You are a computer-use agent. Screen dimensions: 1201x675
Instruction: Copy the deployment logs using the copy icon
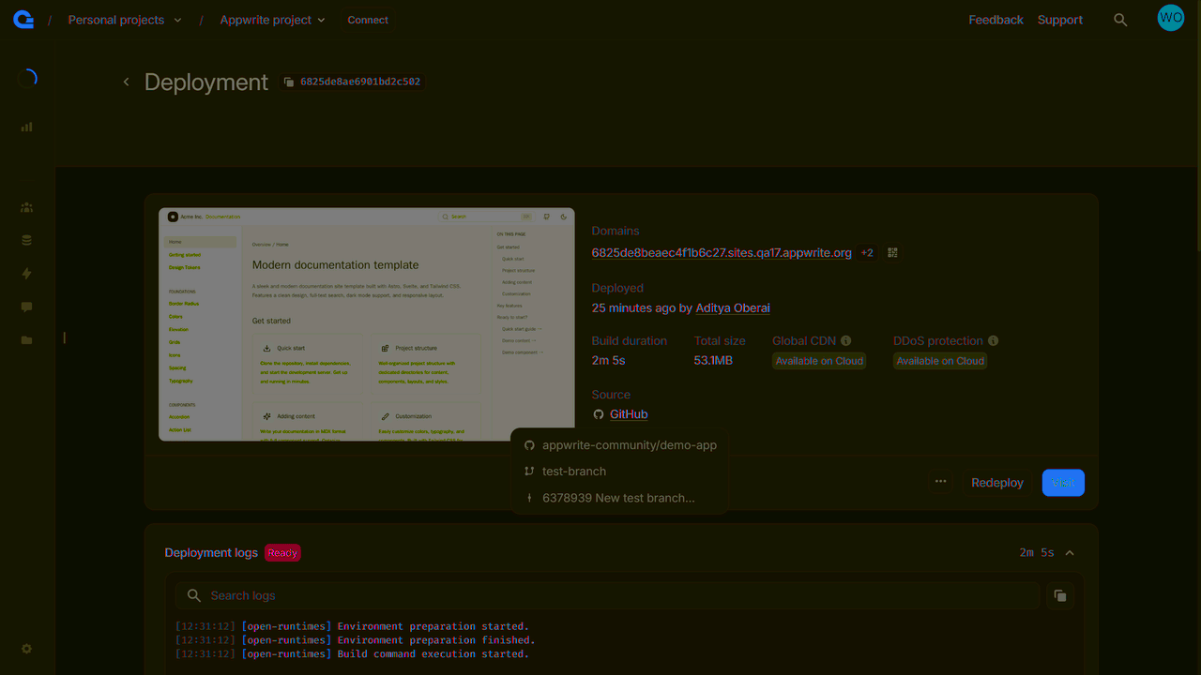(1059, 595)
